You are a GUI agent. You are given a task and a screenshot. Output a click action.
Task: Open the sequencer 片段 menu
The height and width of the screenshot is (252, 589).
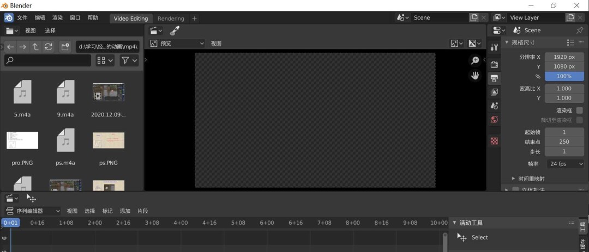point(143,211)
